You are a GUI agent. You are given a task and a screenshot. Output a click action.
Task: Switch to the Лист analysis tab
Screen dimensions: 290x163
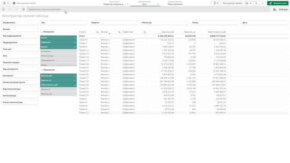click(x=144, y=3)
